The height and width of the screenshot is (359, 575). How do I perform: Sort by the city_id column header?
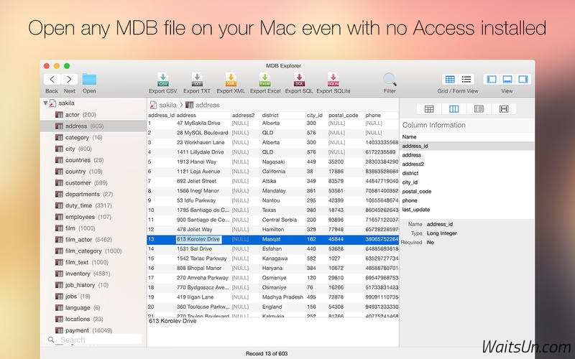[315, 116]
